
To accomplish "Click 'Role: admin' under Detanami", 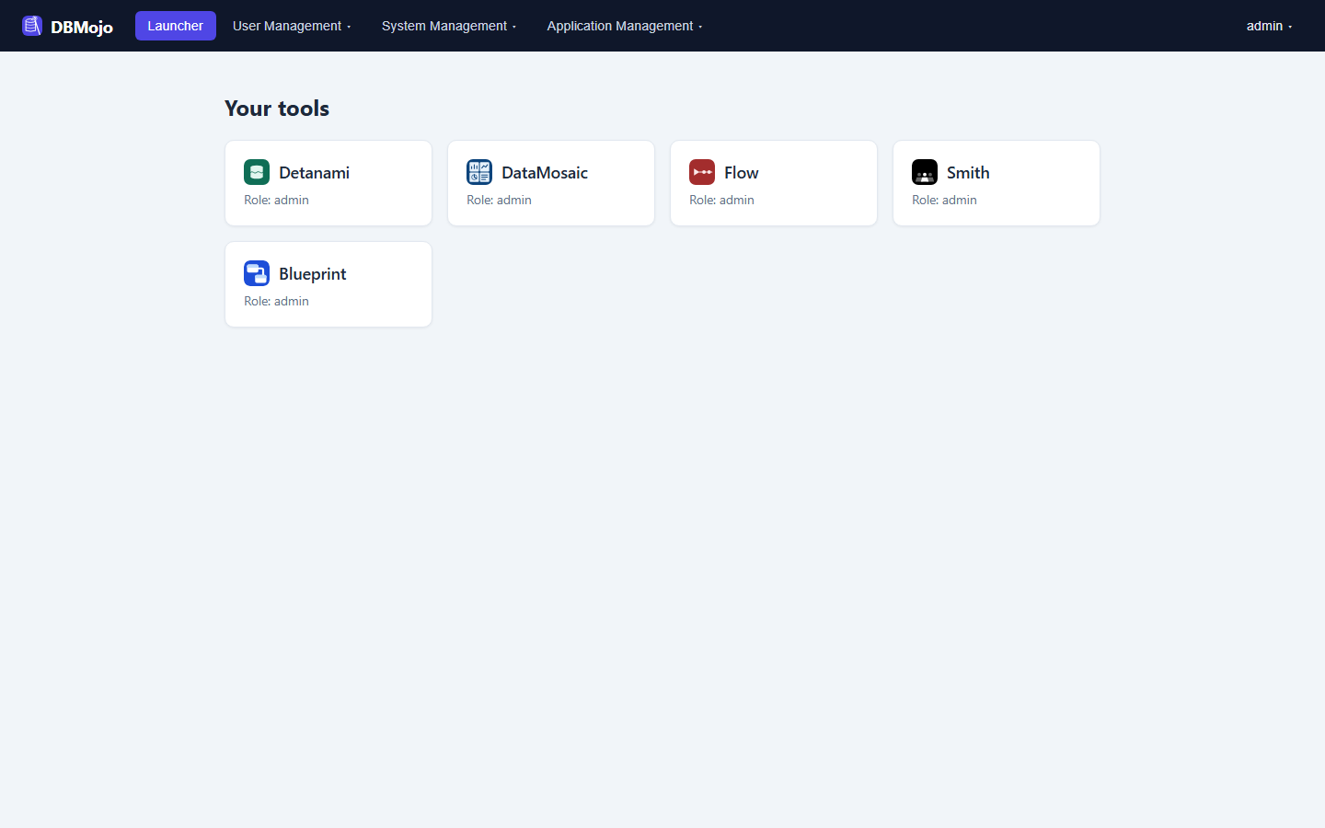I will click(276, 200).
